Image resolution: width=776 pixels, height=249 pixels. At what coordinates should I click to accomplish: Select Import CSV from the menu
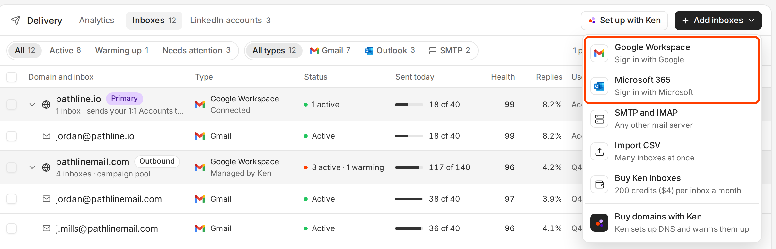tap(672, 151)
